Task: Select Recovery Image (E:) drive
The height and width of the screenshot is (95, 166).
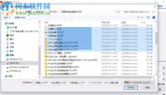Action: [19, 67]
